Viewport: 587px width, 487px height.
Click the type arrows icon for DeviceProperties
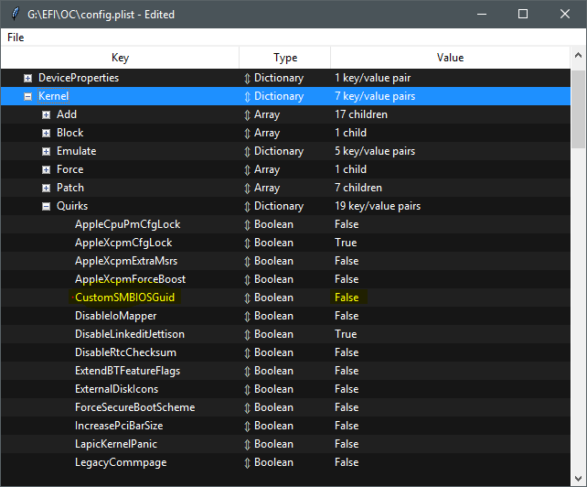(247, 78)
